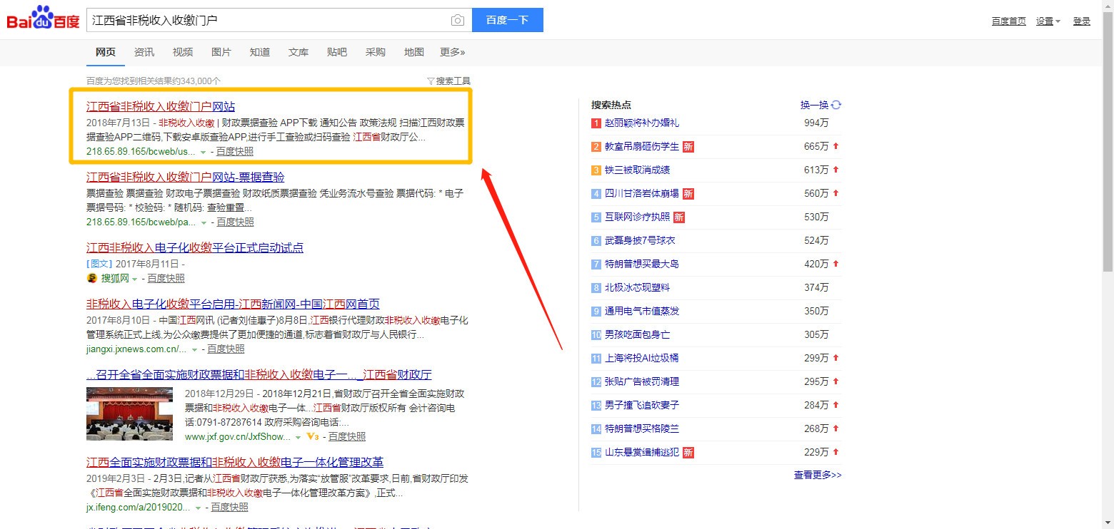The width and height of the screenshot is (1114, 529).
Task: Switch to the 视频 tab
Action: click(183, 52)
